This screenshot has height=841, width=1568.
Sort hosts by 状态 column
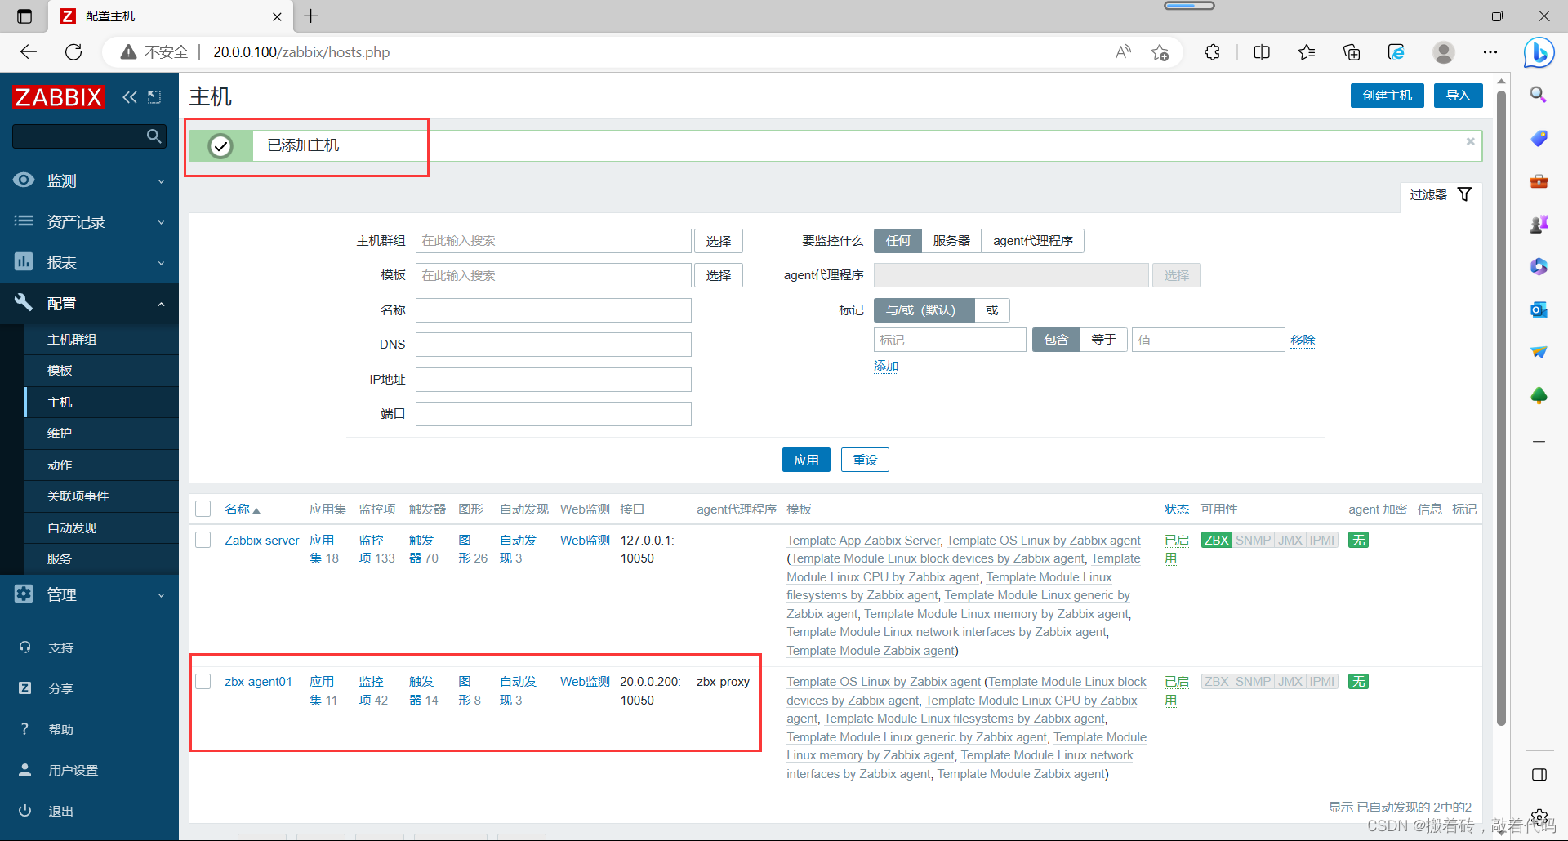(1176, 509)
